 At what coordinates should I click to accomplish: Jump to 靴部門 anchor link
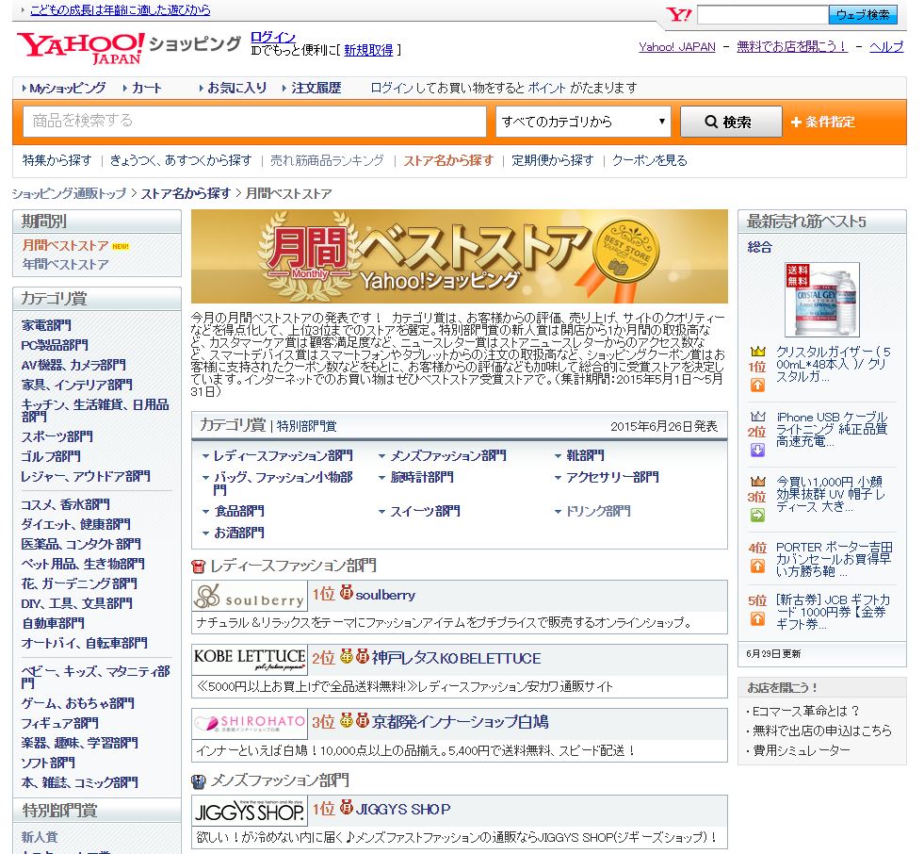pos(585,456)
